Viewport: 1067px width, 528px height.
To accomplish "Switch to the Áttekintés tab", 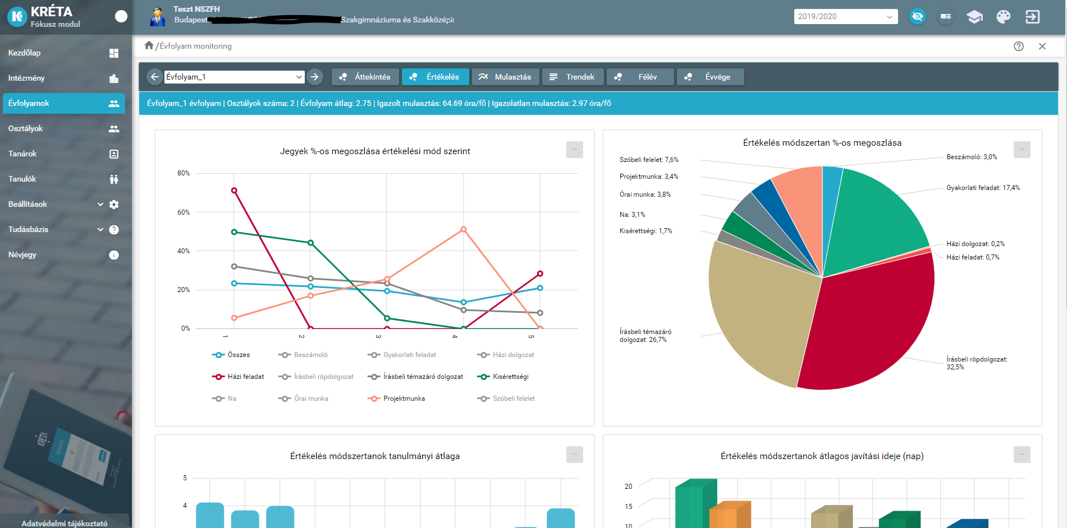I will point(365,77).
